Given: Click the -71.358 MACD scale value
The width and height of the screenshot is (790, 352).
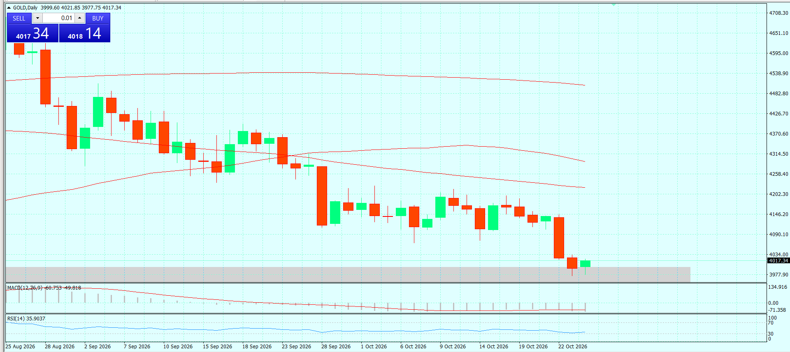Looking at the screenshot, I should point(777,310).
